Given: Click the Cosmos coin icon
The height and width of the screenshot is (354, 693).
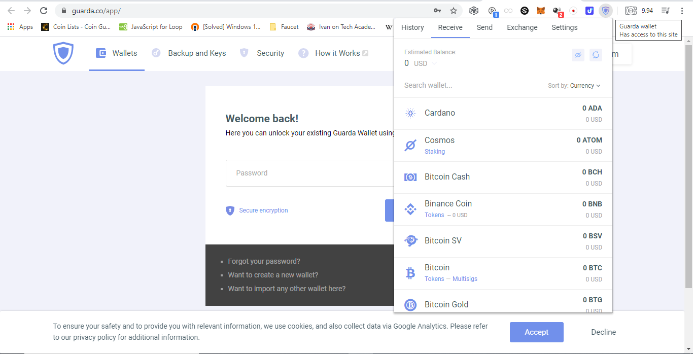Looking at the screenshot, I should 410,146.
